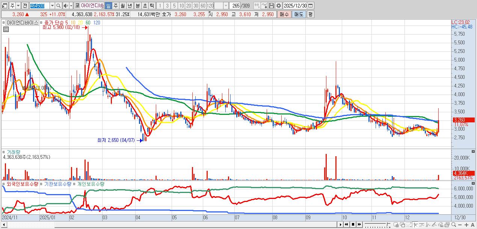The width and height of the screenshot is (477, 229).
Task: Click the 개인보유수량 legend label
Action: click(x=91, y=184)
